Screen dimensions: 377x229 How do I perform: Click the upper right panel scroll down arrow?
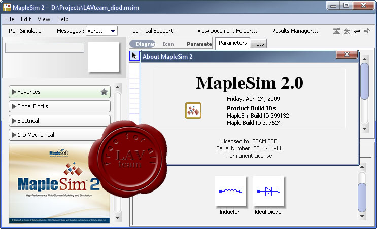tap(364, 129)
